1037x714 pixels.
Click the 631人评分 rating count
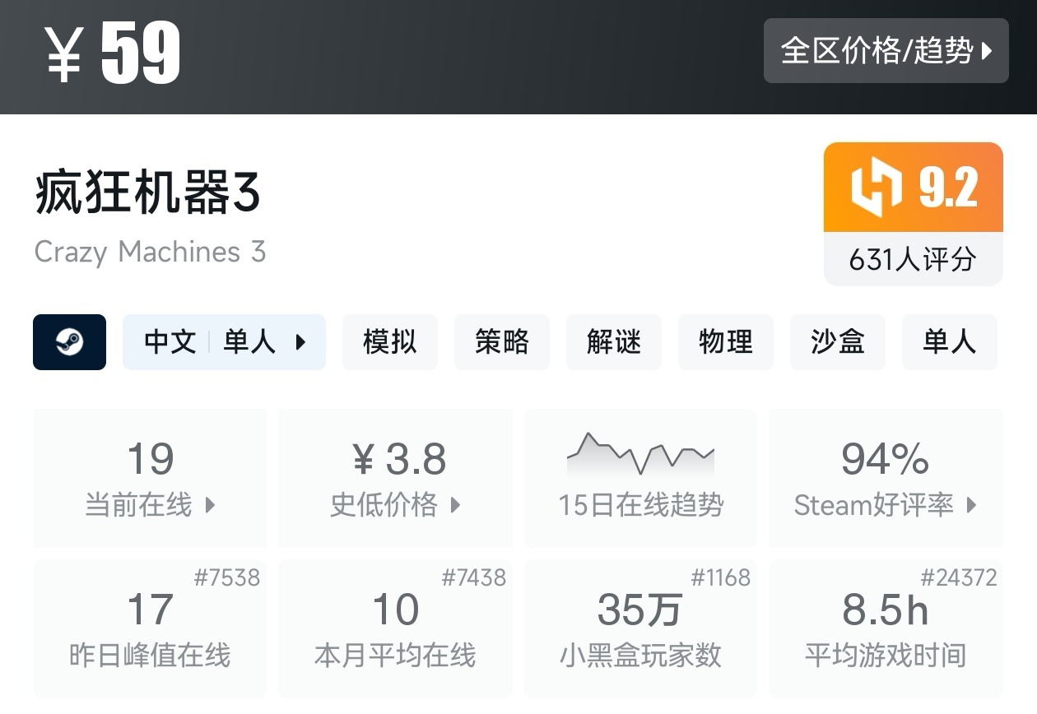coord(913,260)
